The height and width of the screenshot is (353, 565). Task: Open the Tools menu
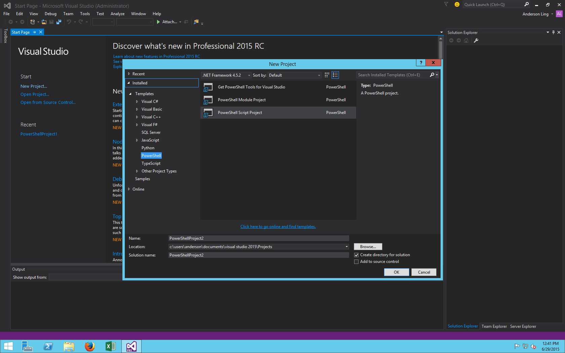coord(85,14)
